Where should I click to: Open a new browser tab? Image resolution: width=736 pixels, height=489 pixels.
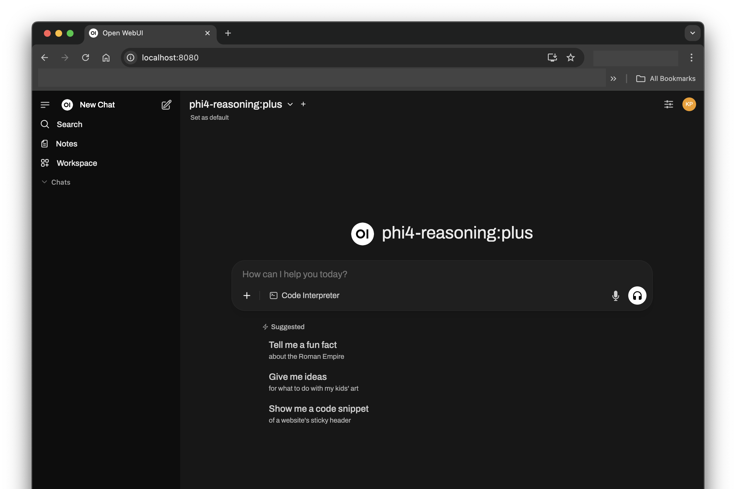(228, 33)
